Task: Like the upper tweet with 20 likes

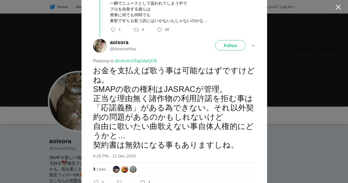Action: tap(159, 30)
